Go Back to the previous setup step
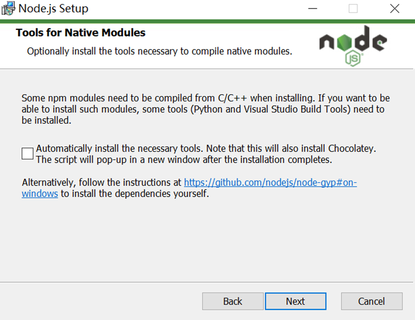This screenshot has height=320, width=415. coord(233,301)
